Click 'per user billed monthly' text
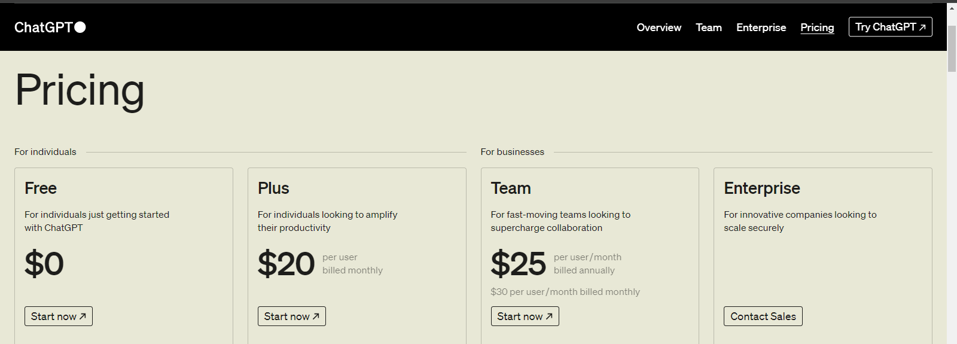Image resolution: width=957 pixels, height=344 pixels. tap(352, 264)
